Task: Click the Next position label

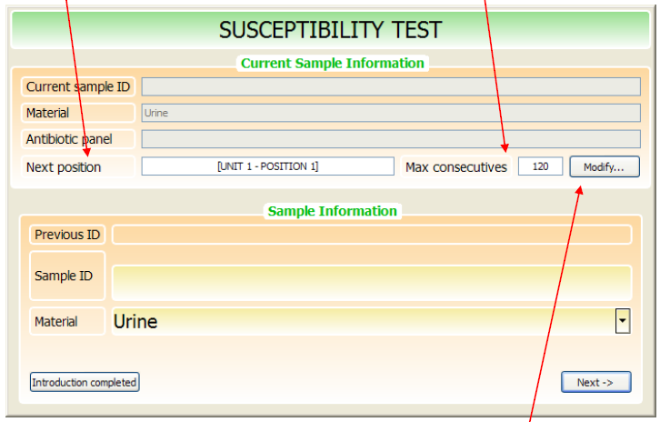Action: [x=64, y=167]
